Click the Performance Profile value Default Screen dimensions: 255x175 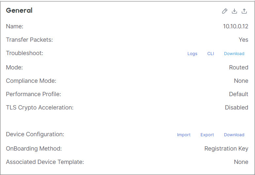point(238,94)
